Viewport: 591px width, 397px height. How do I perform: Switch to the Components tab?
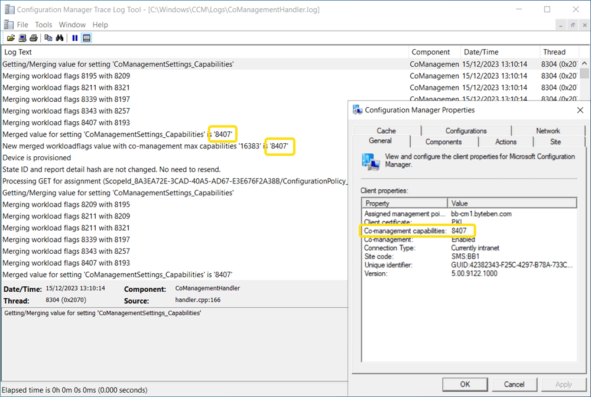[x=444, y=141]
